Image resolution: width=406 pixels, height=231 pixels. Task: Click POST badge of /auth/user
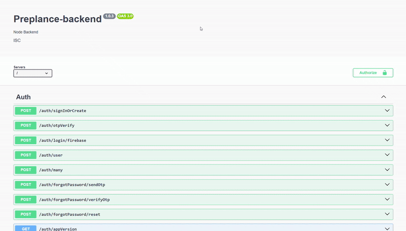click(26, 155)
